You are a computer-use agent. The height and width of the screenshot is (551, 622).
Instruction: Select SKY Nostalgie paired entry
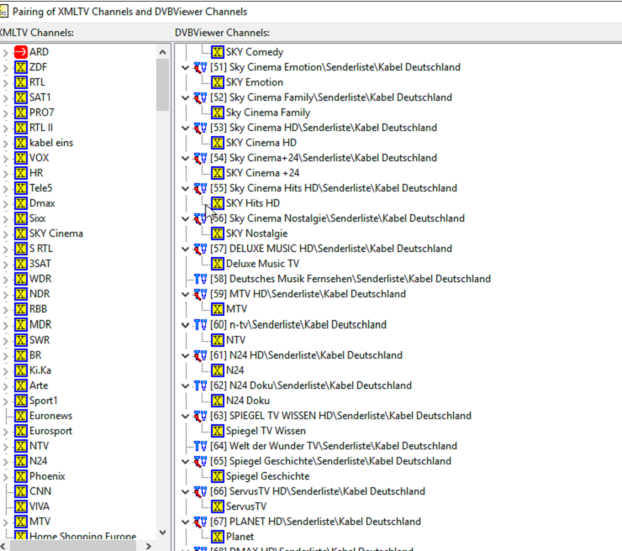pos(256,234)
